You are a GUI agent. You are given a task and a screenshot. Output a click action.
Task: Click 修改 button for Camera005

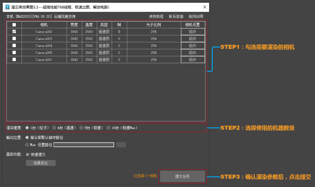(x=193, y=53)
